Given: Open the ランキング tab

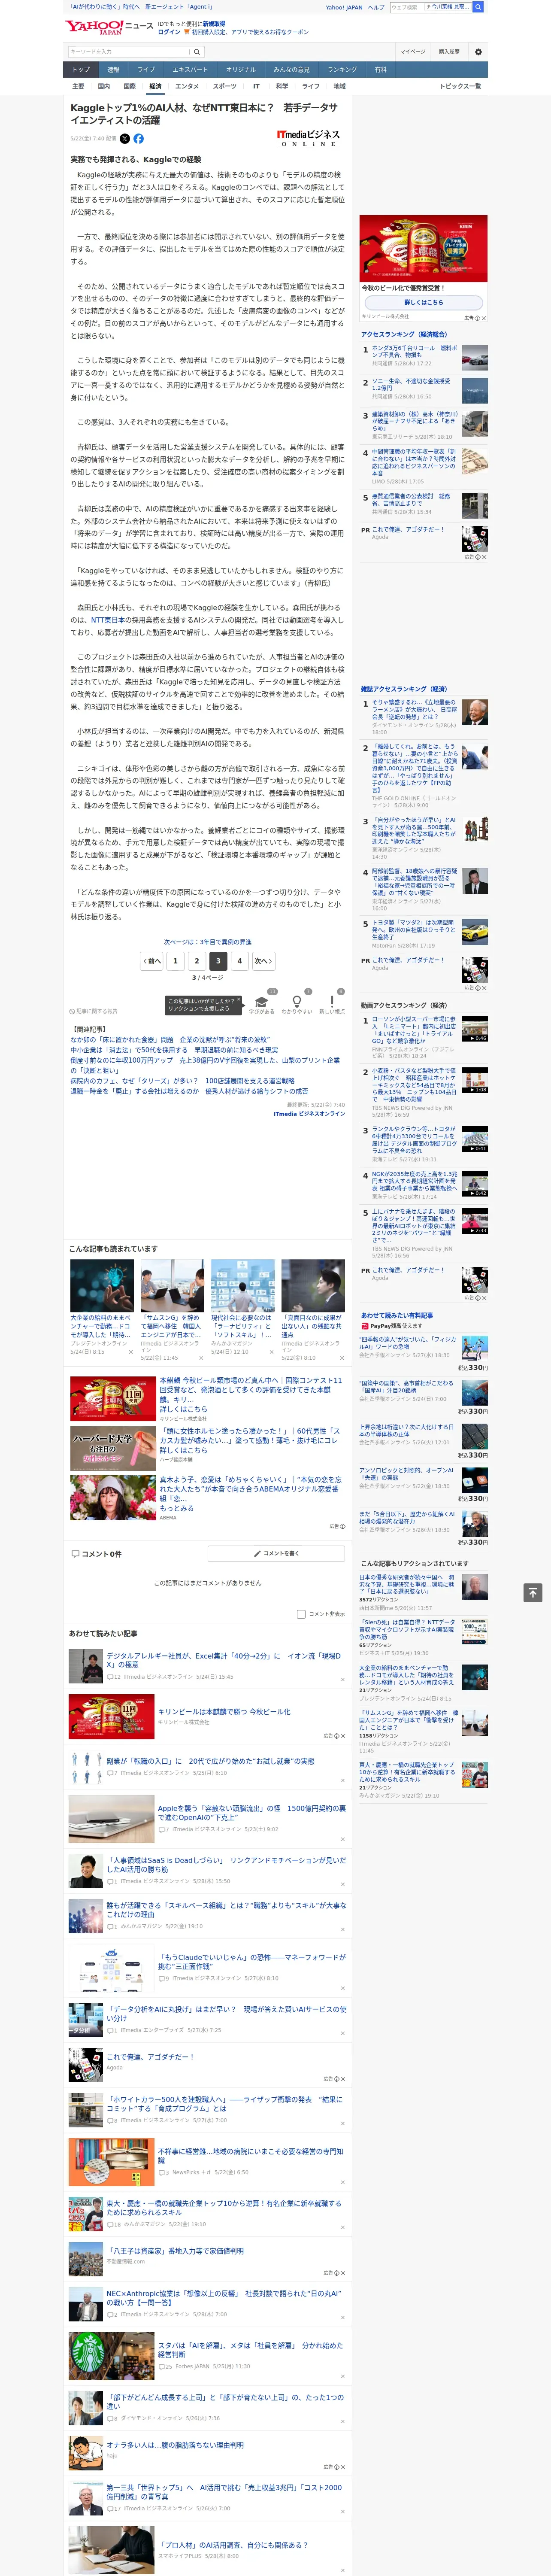Looking at the screenshot, I should pyautogui.click(x=342, y=70).
